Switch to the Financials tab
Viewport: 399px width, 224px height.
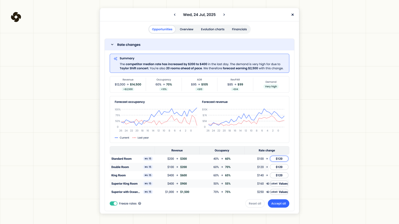239,29
